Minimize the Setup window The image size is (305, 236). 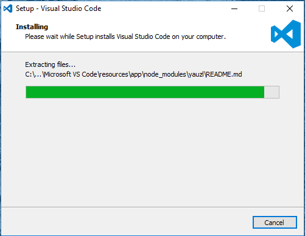coord(234,9)
